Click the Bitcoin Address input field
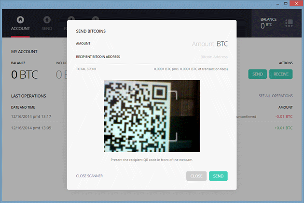Viewport: 304px width, 203px height. coord(214,57)
